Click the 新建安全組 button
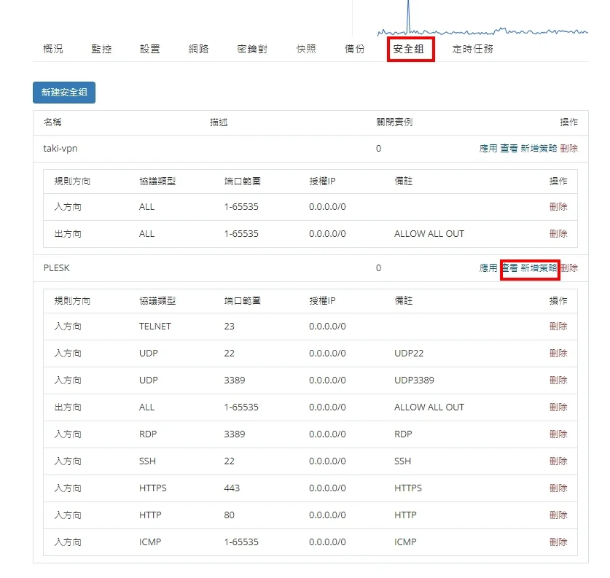 (x=64, y=93)
